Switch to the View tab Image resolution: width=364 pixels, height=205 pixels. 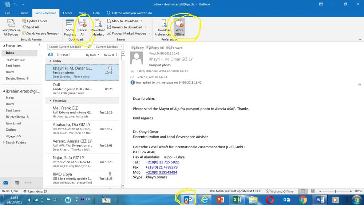click(82, 13)
